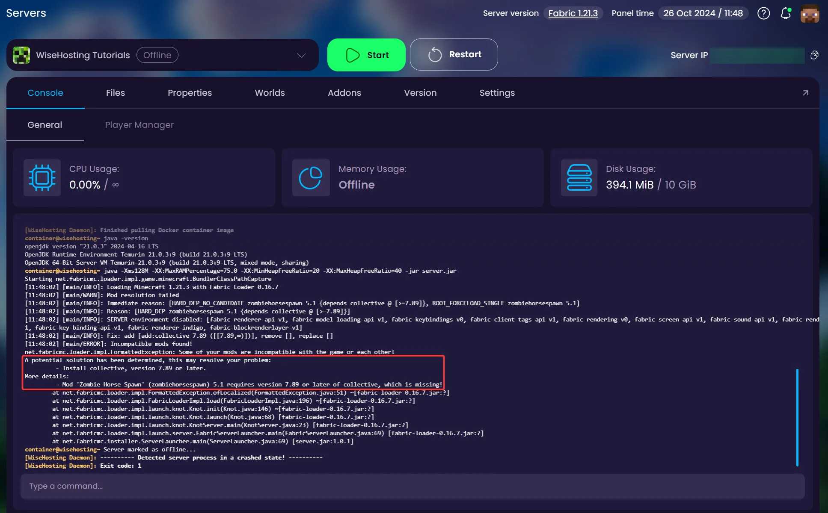The width and height of the screenshot is (828, 513).
Task: Click 'Detected server process in a crashed state!'
Action: [x=211, y=457]
